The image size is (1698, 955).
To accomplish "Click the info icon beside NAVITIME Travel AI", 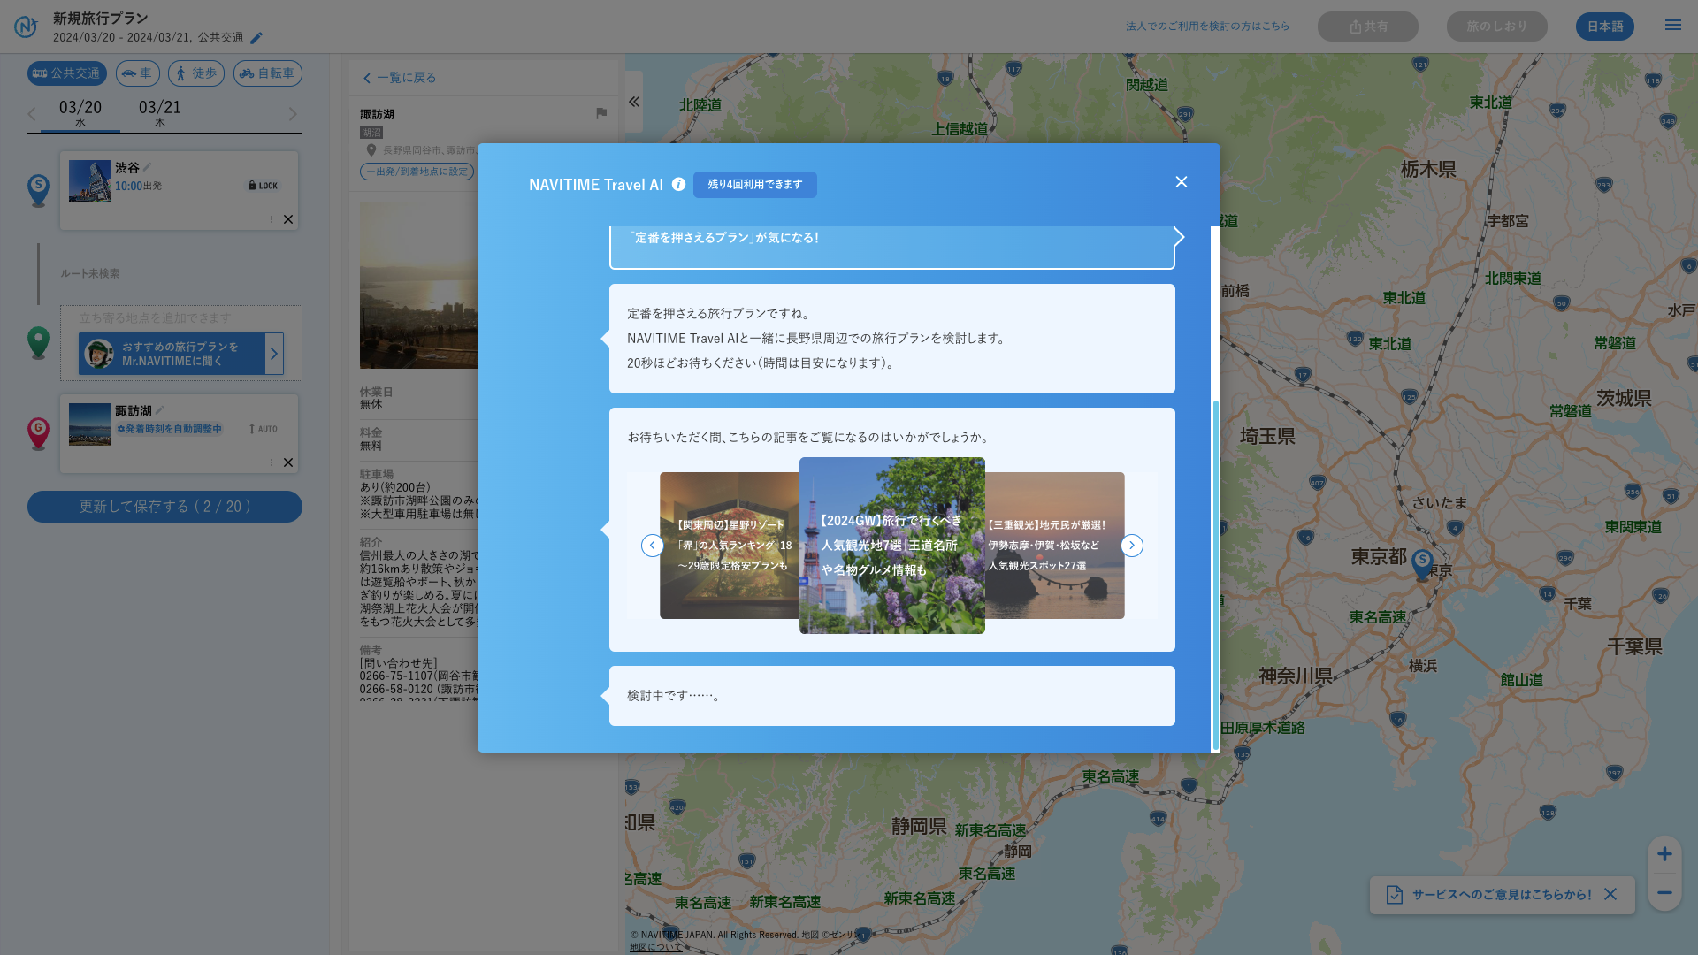I will [x=678, y=184].
